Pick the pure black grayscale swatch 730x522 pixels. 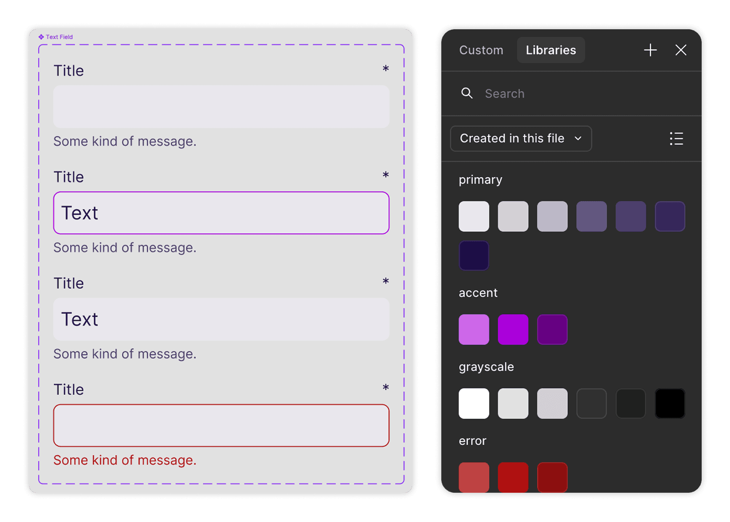[x=670, y=404]
